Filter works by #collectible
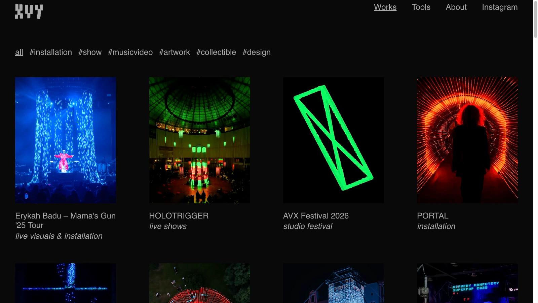Image resolution: width=538 pixels, height=303 pixels. coord(216,52)
